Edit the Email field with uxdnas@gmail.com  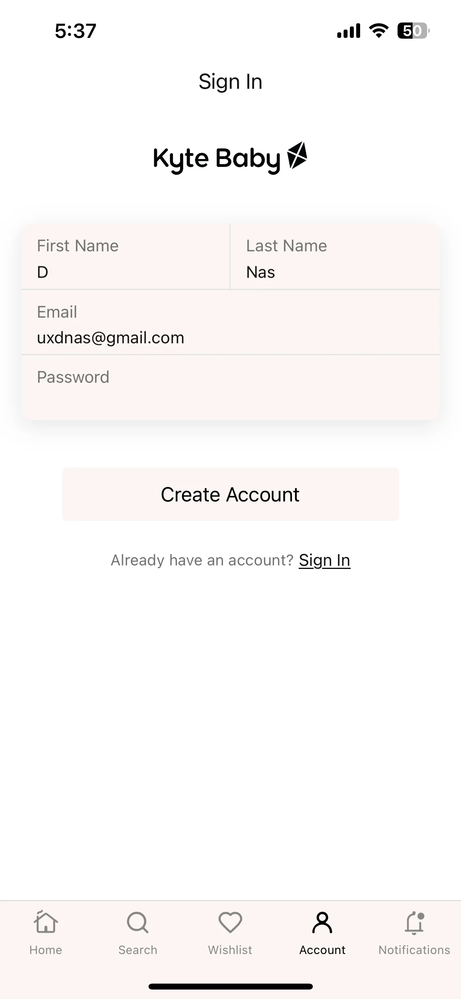click(x=230, y=322)
